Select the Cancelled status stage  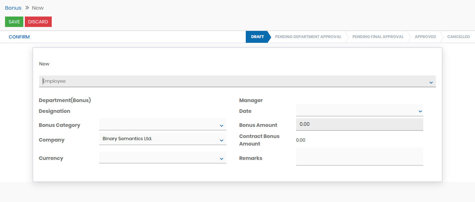click(458, 37)
